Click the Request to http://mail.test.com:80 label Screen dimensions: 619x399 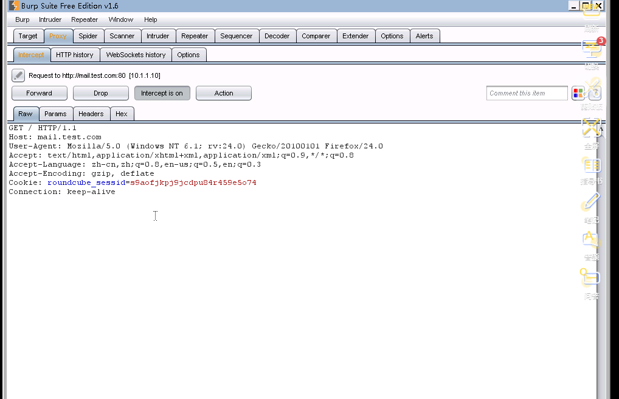(95, 75)
